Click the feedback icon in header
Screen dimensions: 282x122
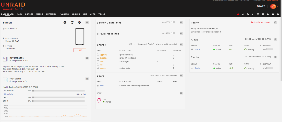click(x=258, y=14)
